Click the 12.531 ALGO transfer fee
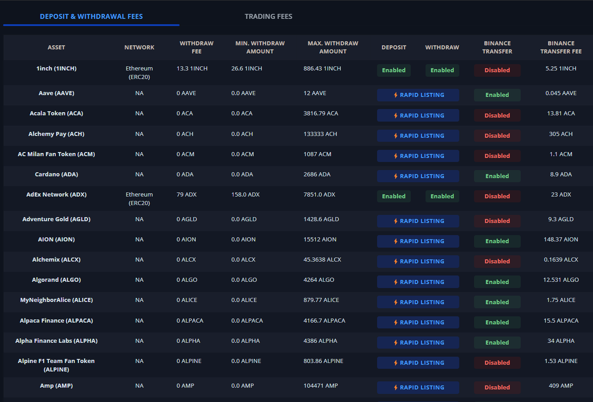This screenshot has height=402, width=593. click(561, 280)
